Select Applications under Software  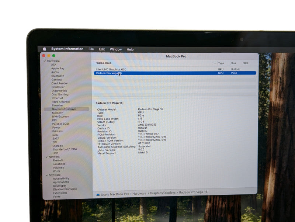(x=61, y=182)
